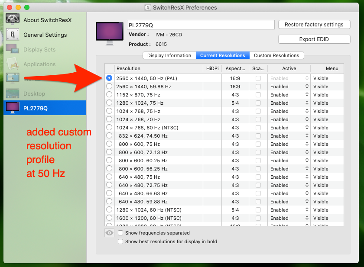Viewport: 364px width, 267px height.
Task: Select 1600 × 1200, 60 Hz radio button
Action: point(109,218)
